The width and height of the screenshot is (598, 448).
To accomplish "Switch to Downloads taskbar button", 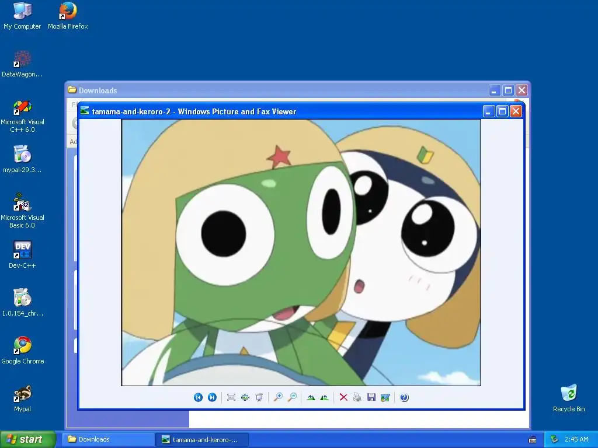I will pos(108,439).
